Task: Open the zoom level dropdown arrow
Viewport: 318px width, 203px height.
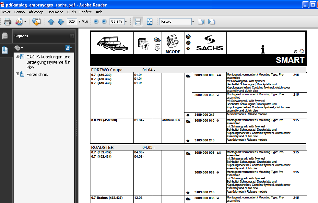Action: (x=126, y=21)
